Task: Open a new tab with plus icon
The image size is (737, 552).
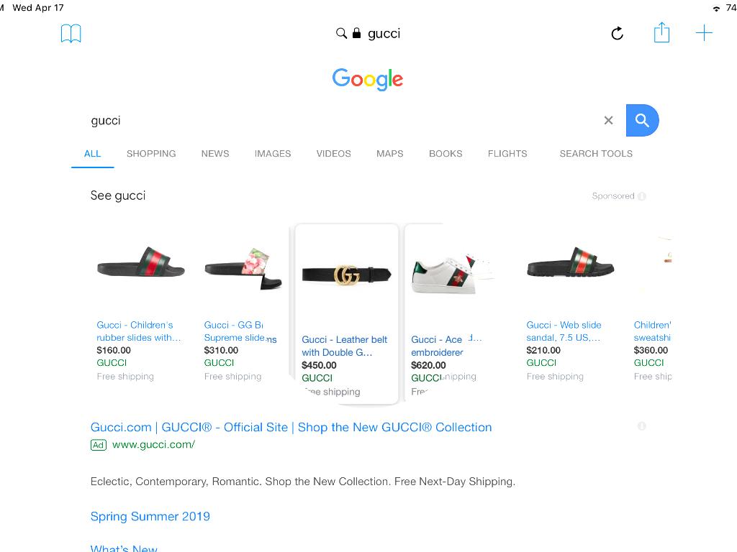Action: tap(704, 33)
